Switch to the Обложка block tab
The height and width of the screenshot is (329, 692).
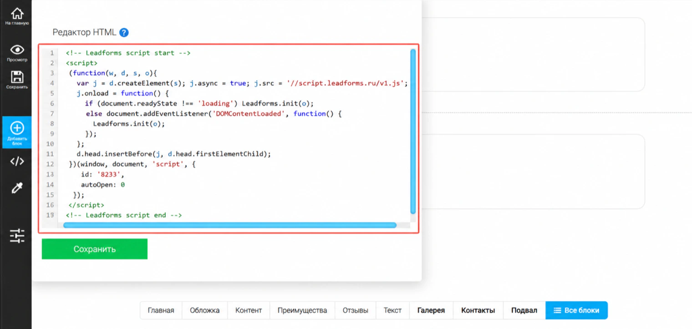click(204, 310)
